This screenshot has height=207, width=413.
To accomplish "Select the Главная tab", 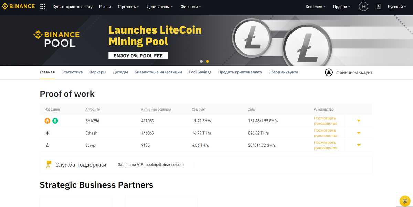I will [x=47, y=72].
